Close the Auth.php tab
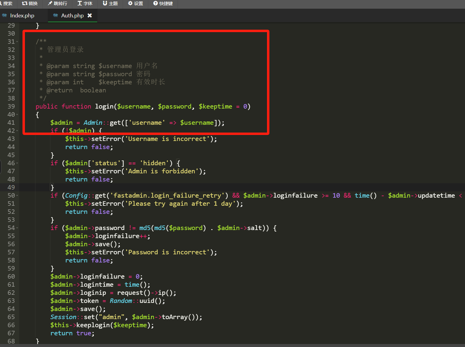 [90, 16]
